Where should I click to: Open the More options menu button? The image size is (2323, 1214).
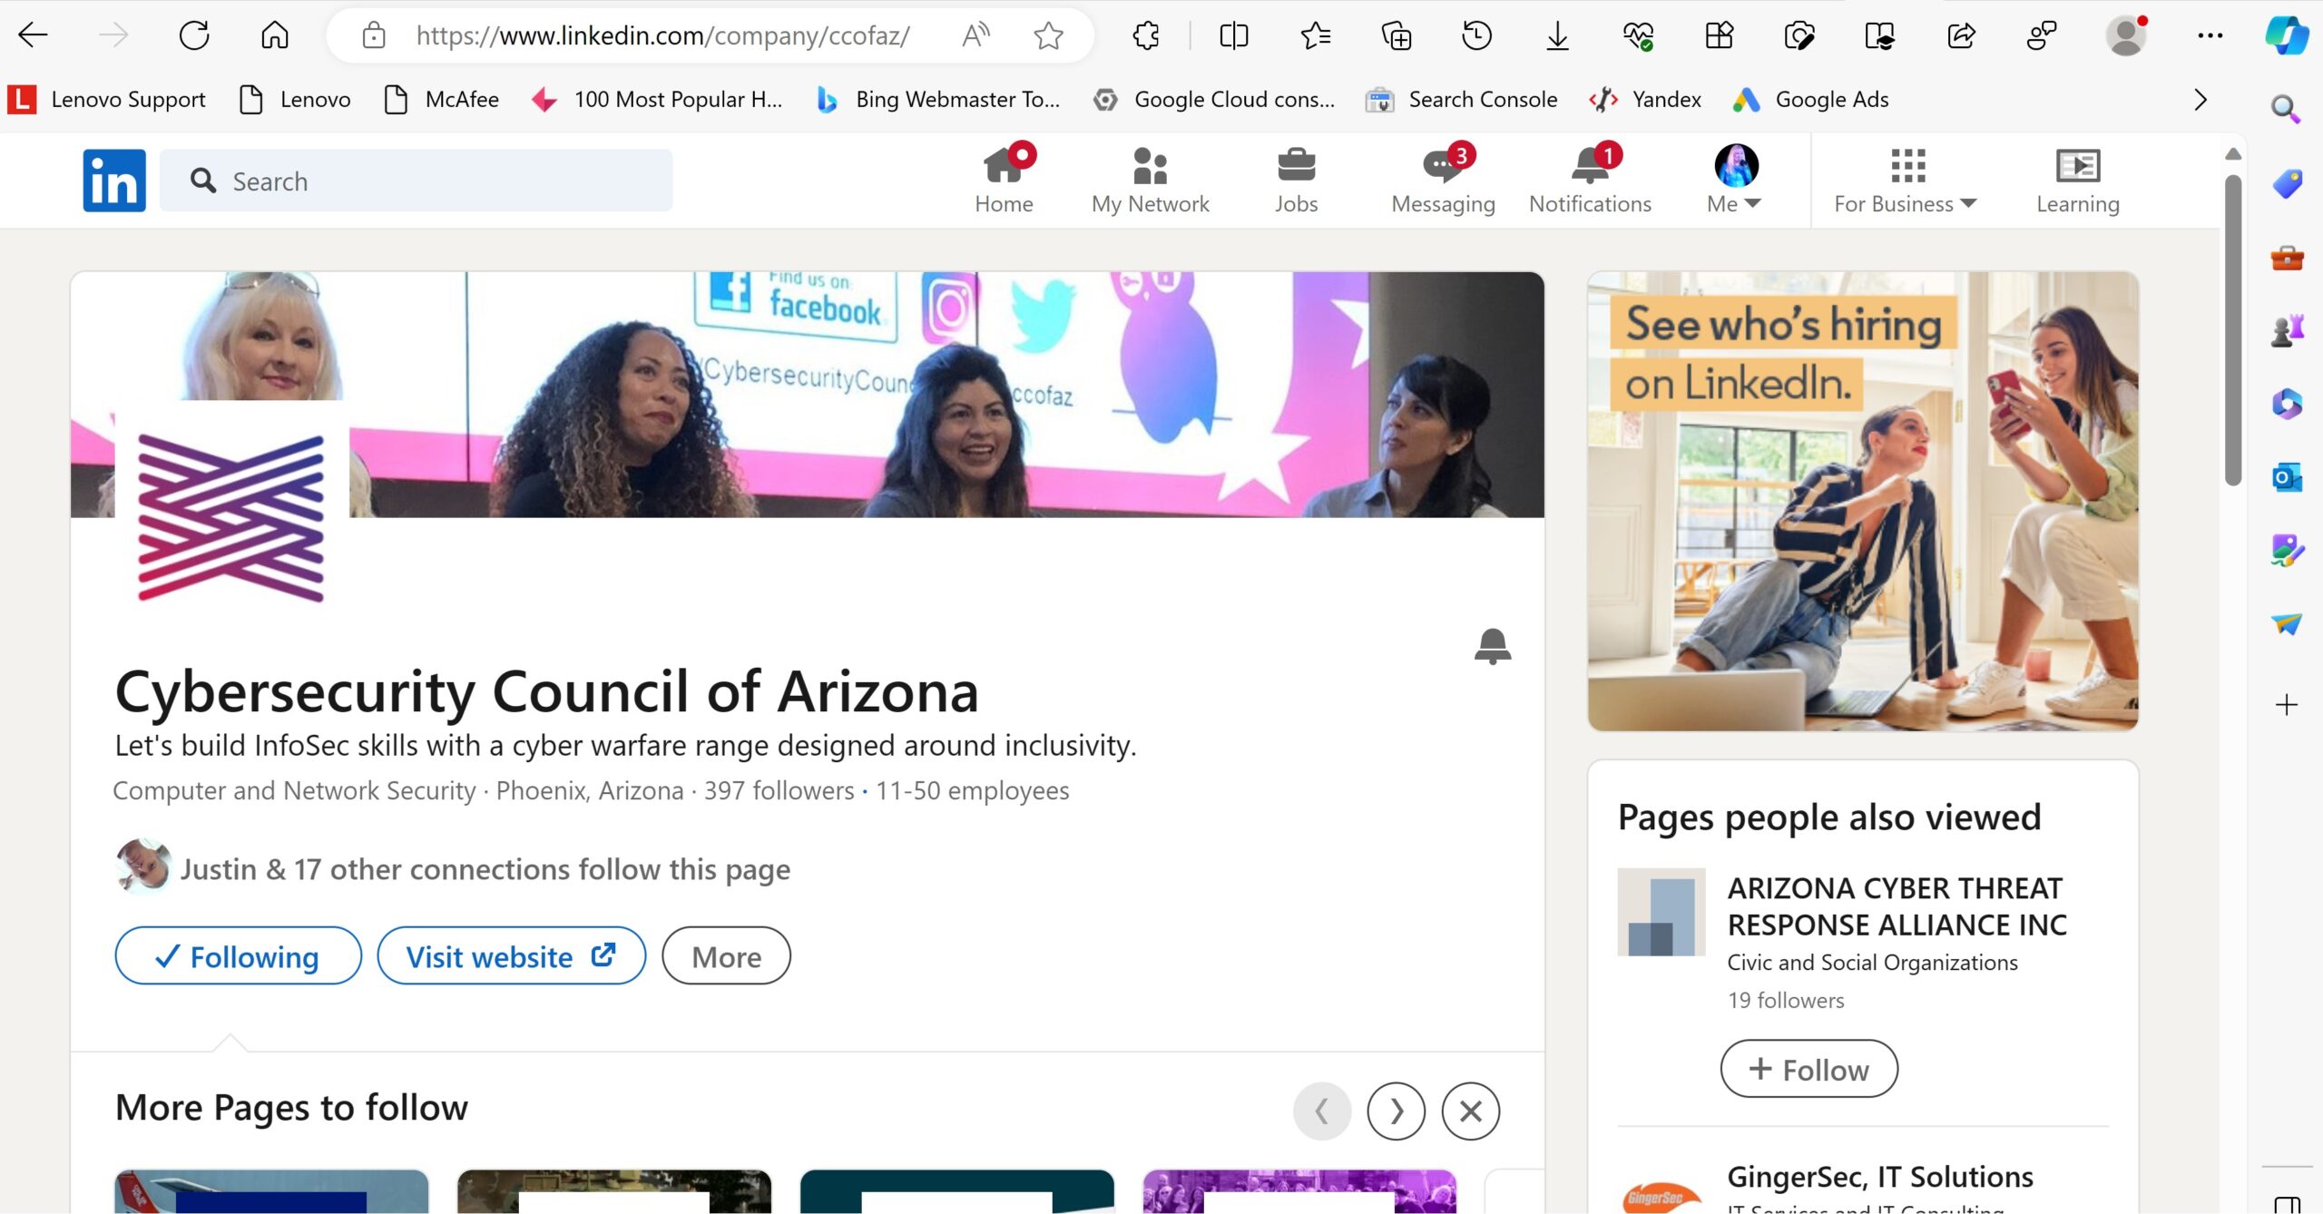726,956
